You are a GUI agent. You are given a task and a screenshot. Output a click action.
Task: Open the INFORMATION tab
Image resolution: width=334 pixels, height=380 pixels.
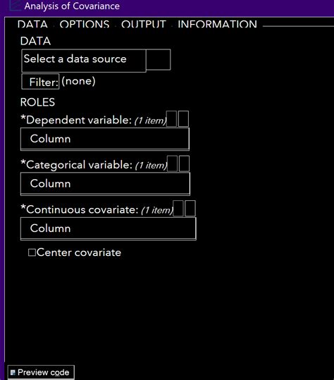click(217, 24)
